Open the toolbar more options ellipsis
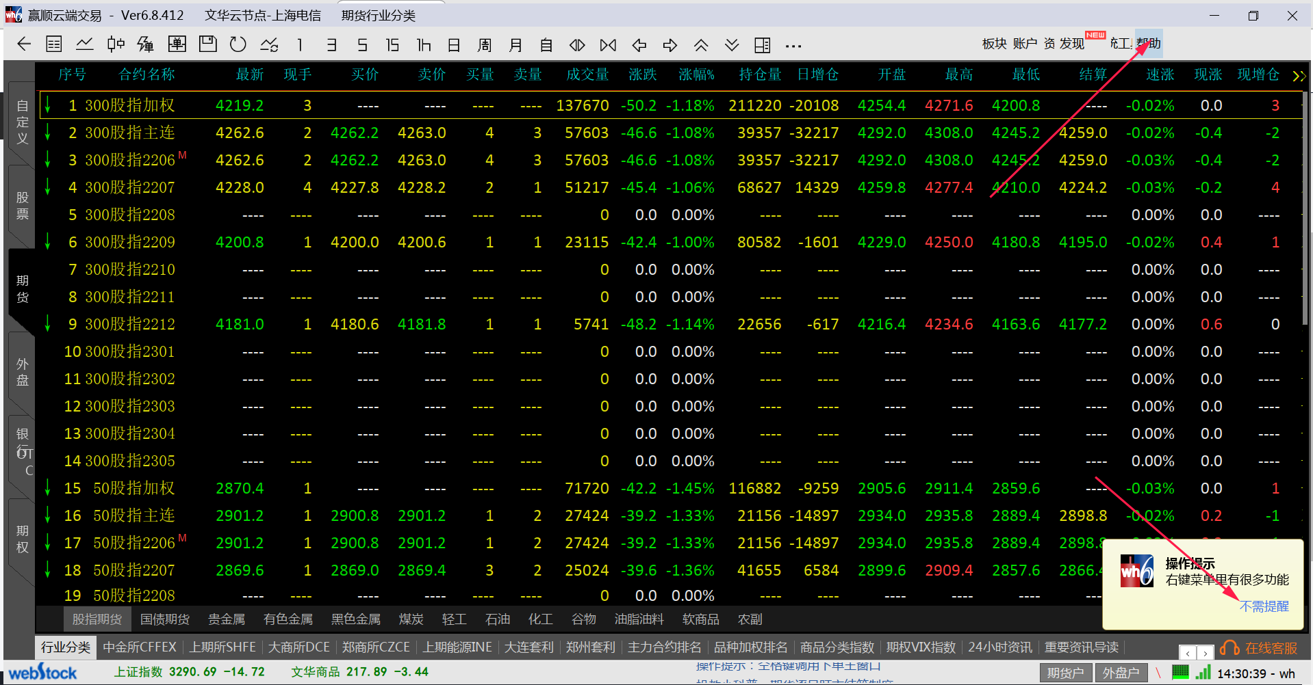Viewport: 1313px width, 685px height. point(793,46)
